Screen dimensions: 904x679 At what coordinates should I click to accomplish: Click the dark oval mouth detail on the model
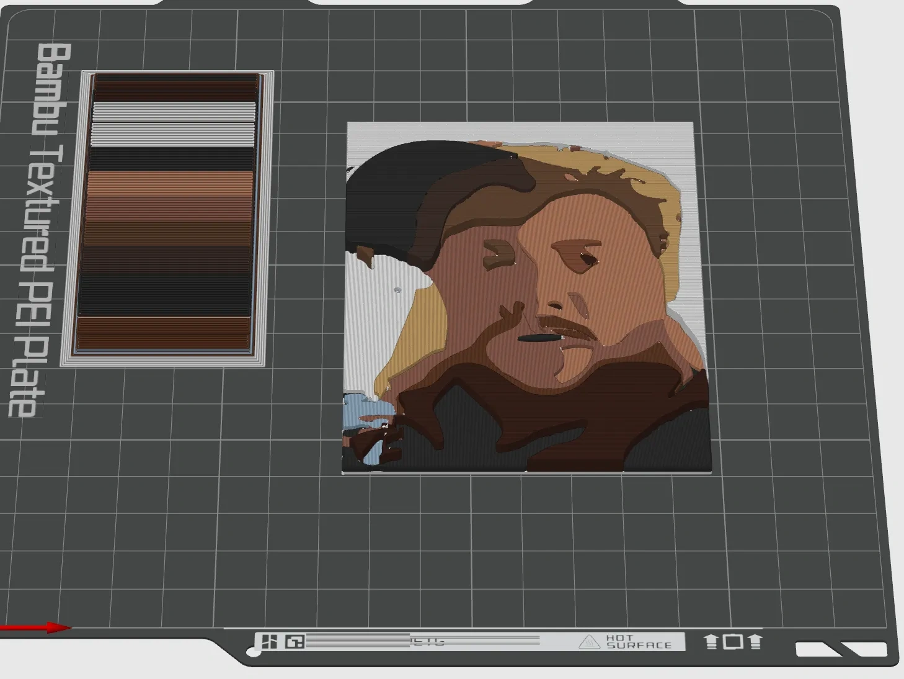point(538,339)
